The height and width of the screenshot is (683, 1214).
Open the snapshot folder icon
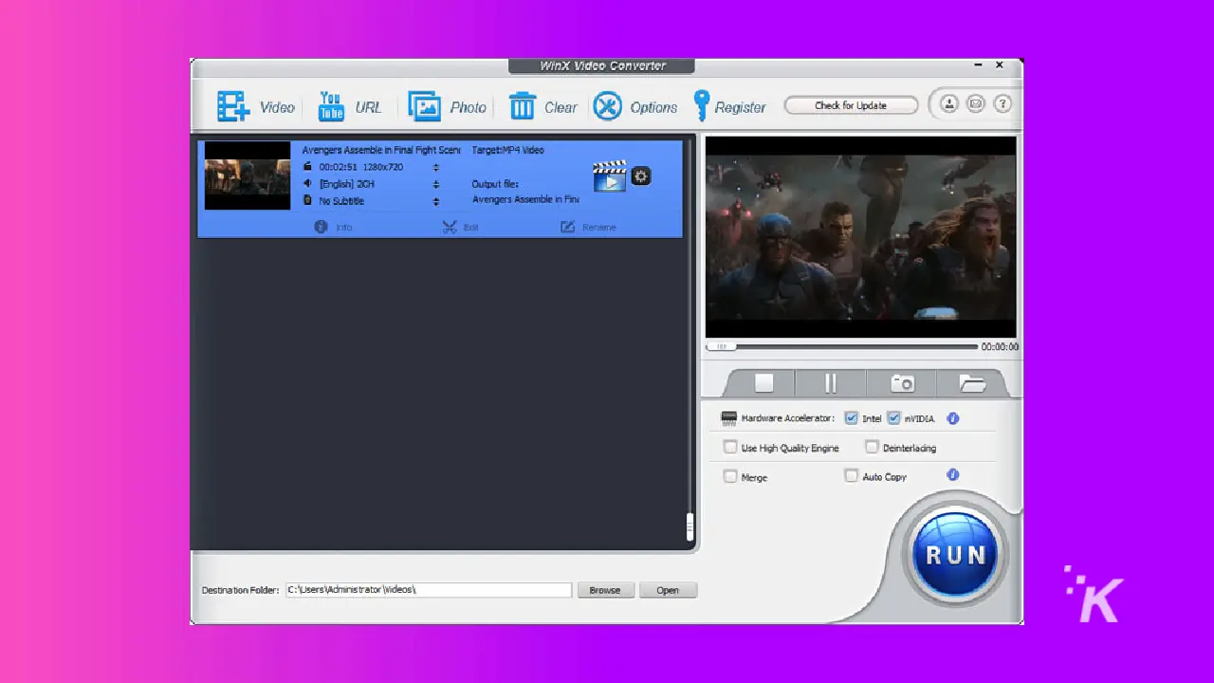pyautogui.click(x=972, y=382)
